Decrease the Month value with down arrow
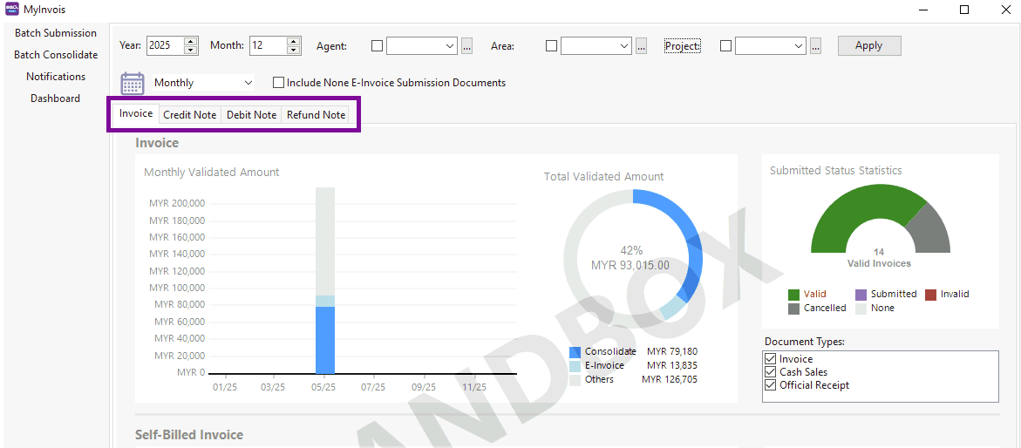The image size is (1021, 448). point(294,51)
